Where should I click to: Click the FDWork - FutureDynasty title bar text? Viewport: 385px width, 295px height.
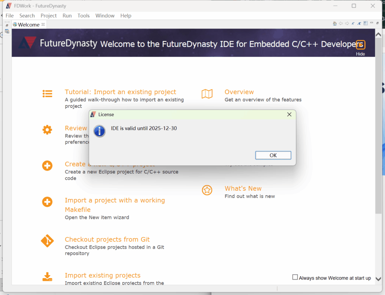click(40, 6)
